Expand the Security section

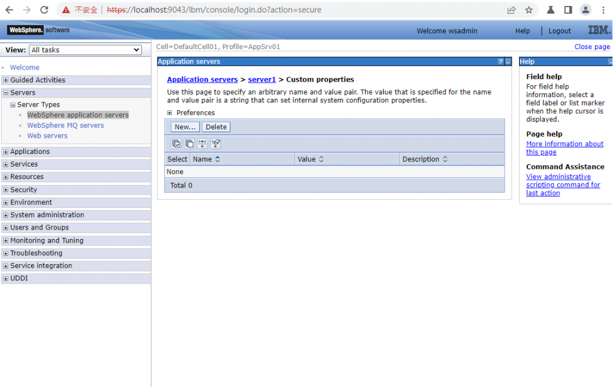pos(5,190)
